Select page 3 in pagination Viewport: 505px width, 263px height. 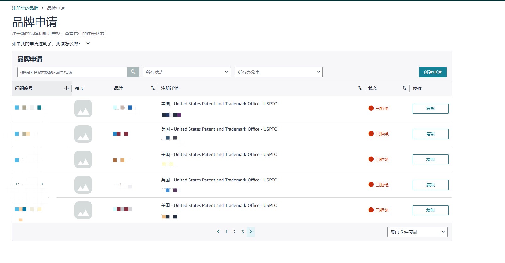click(x=243, y=232)
